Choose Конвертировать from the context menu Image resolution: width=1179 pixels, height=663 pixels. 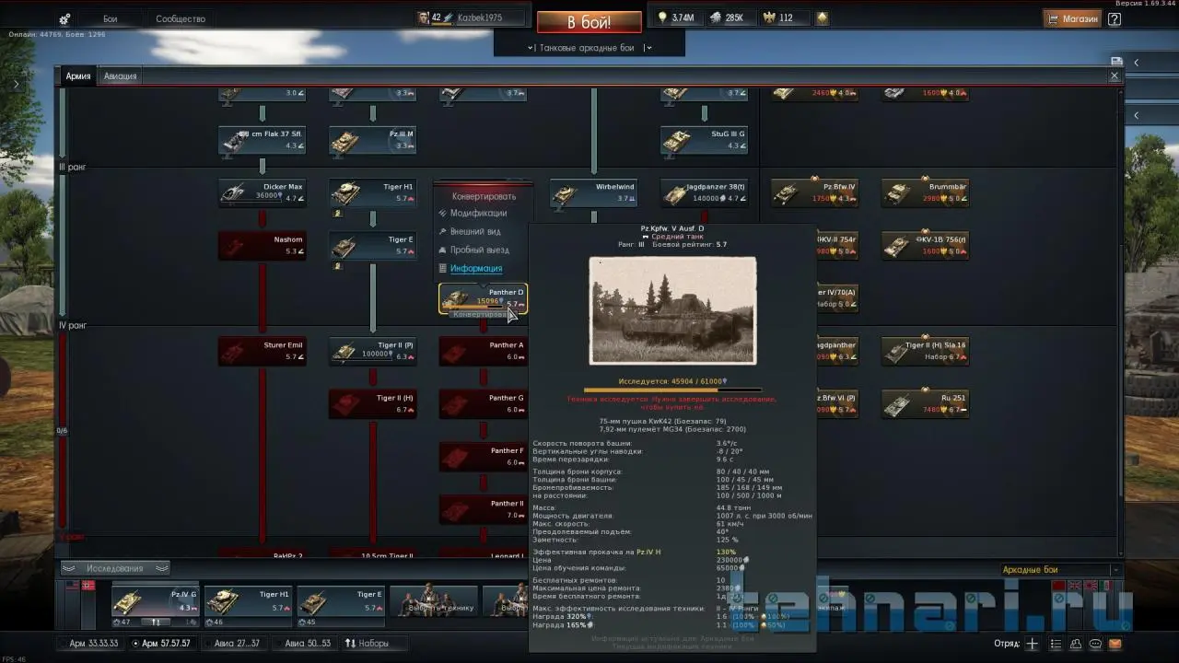tap(484, 196)
